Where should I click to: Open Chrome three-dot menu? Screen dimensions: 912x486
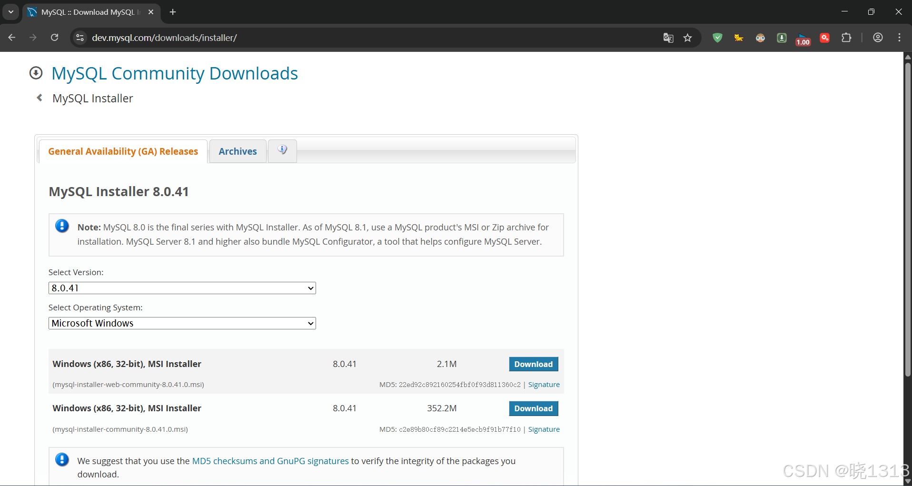[x=899, y=38]
